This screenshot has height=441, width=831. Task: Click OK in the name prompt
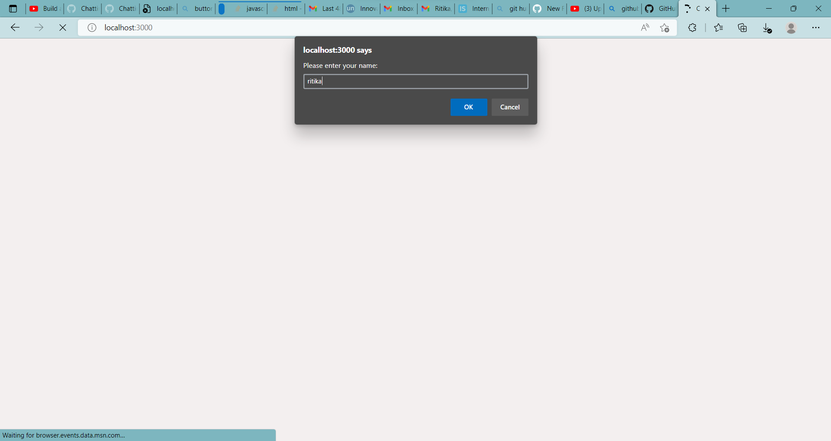click(x=469, y=107)
